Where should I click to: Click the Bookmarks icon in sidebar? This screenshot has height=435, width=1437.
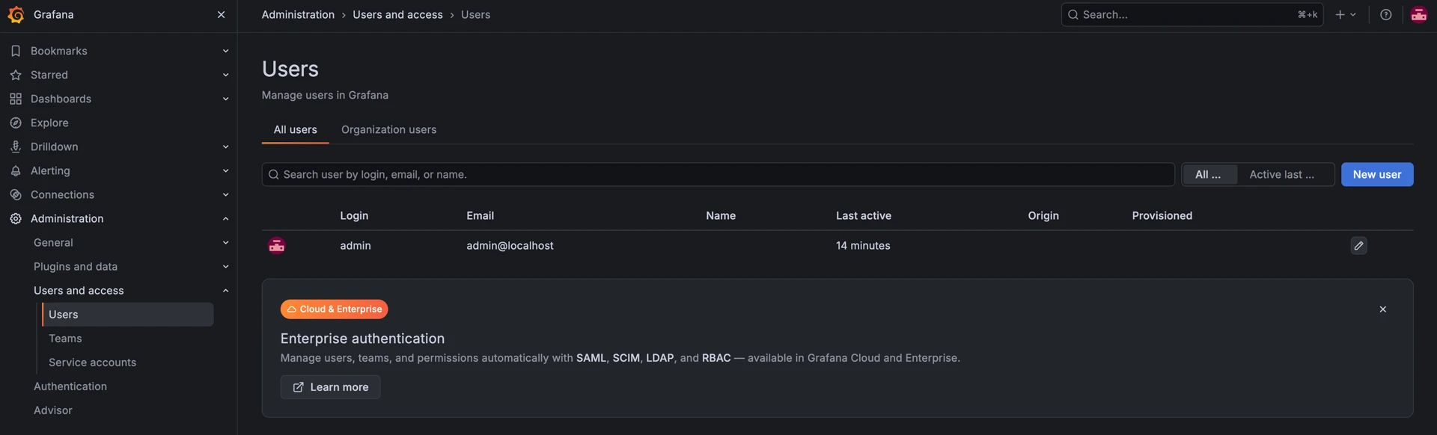coord(16,51)
